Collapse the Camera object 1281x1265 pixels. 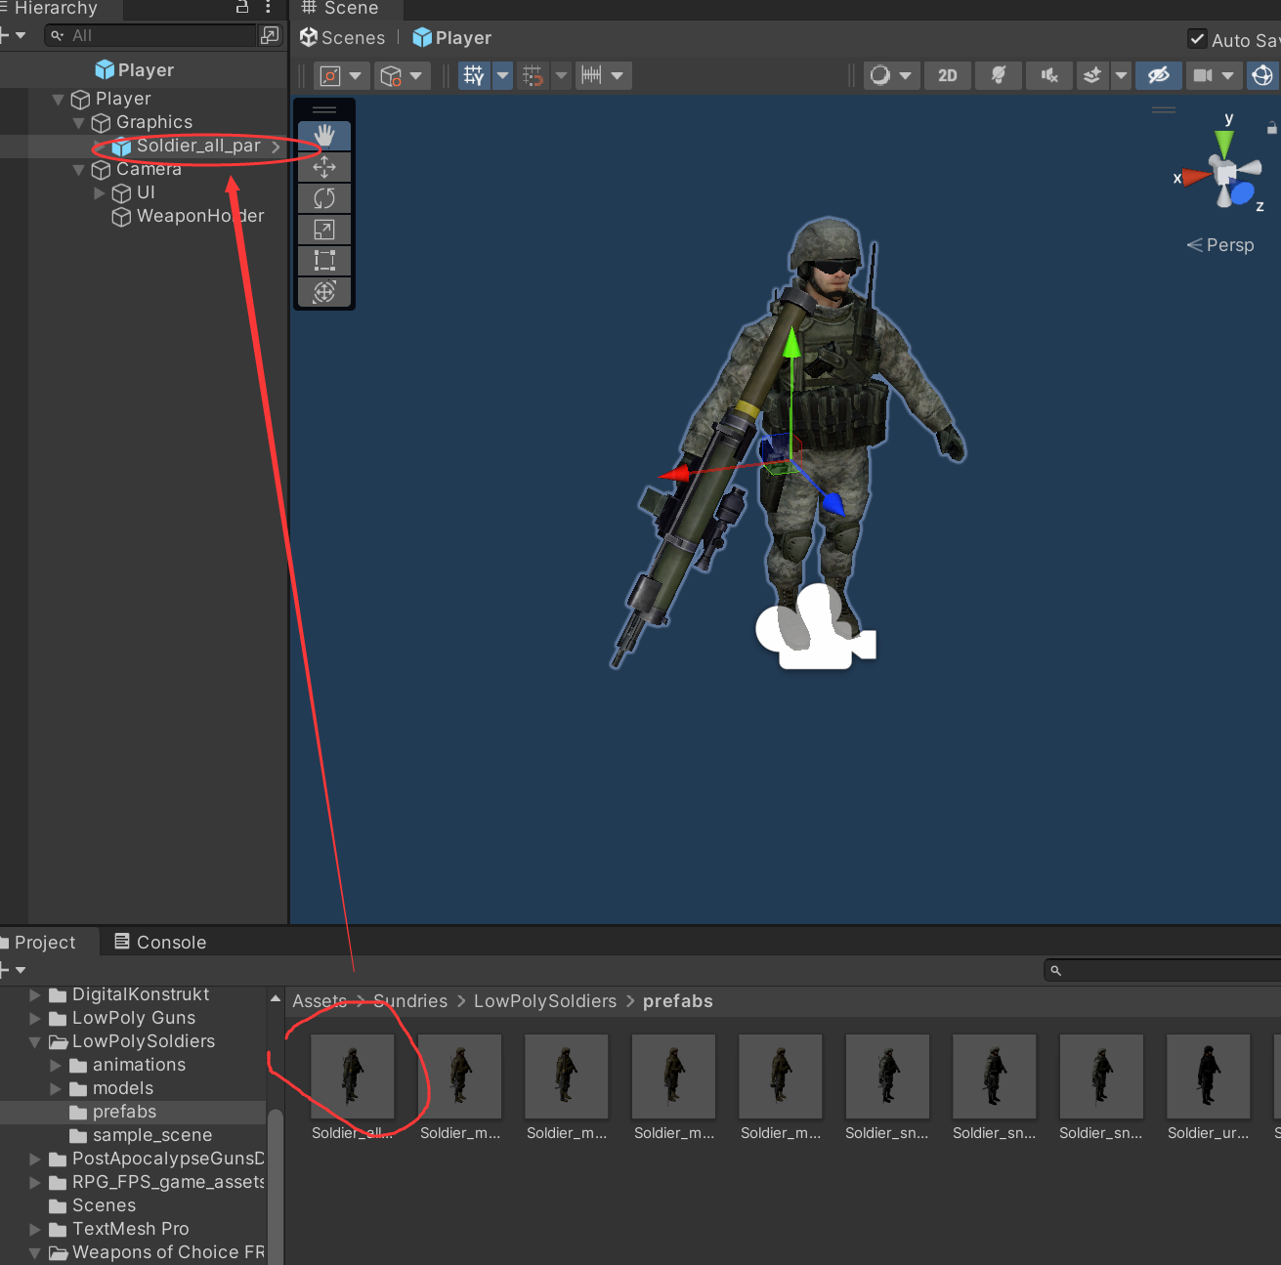(x=78, y=170)
